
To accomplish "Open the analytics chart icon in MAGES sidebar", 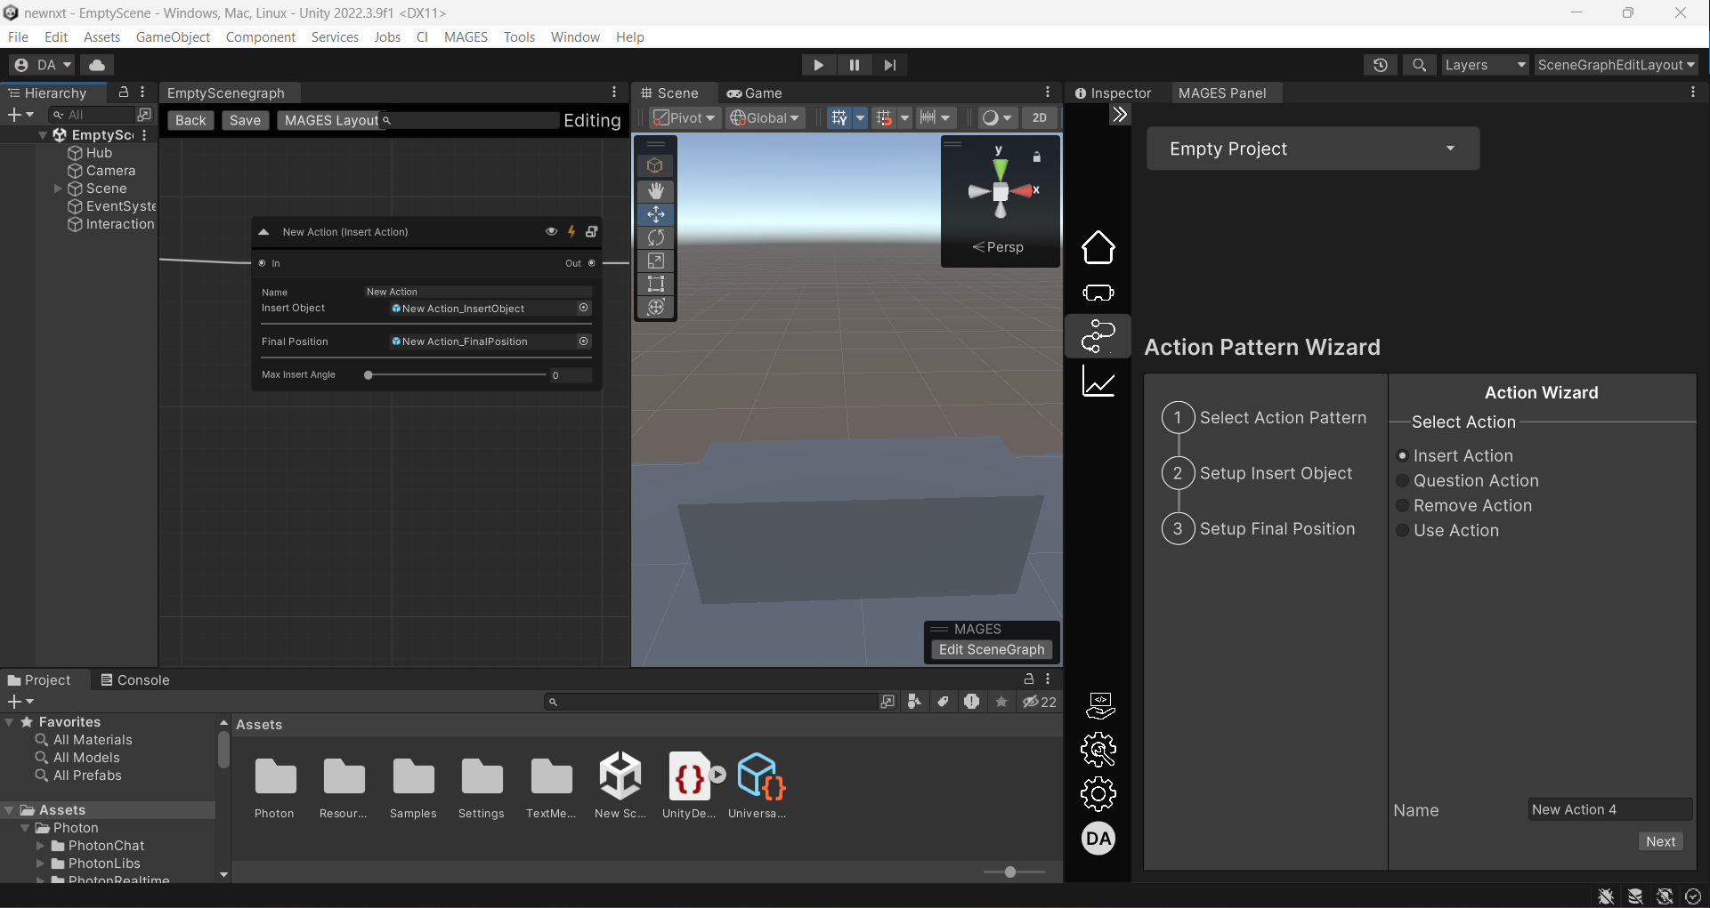I will coord(1098,382).
